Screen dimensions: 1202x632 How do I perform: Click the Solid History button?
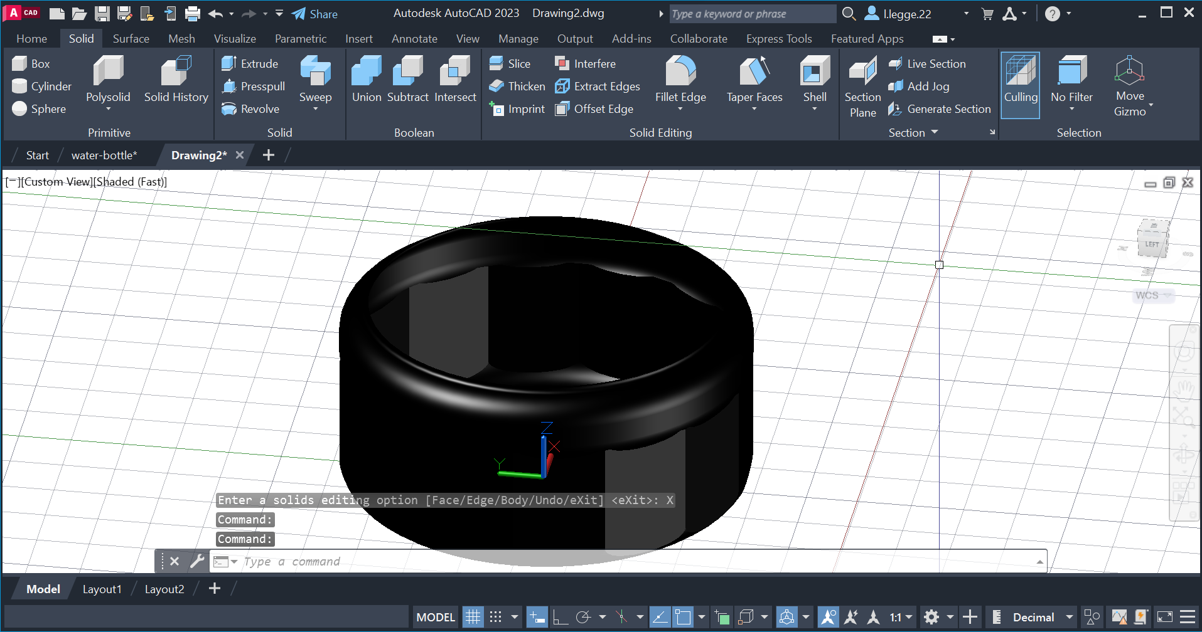(x=176, y=78)
